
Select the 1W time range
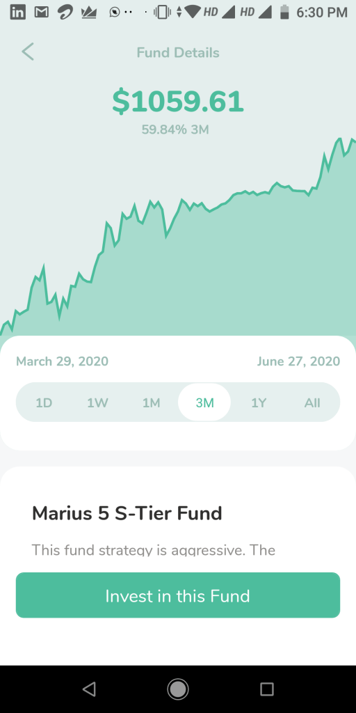(x=97, y=402)
